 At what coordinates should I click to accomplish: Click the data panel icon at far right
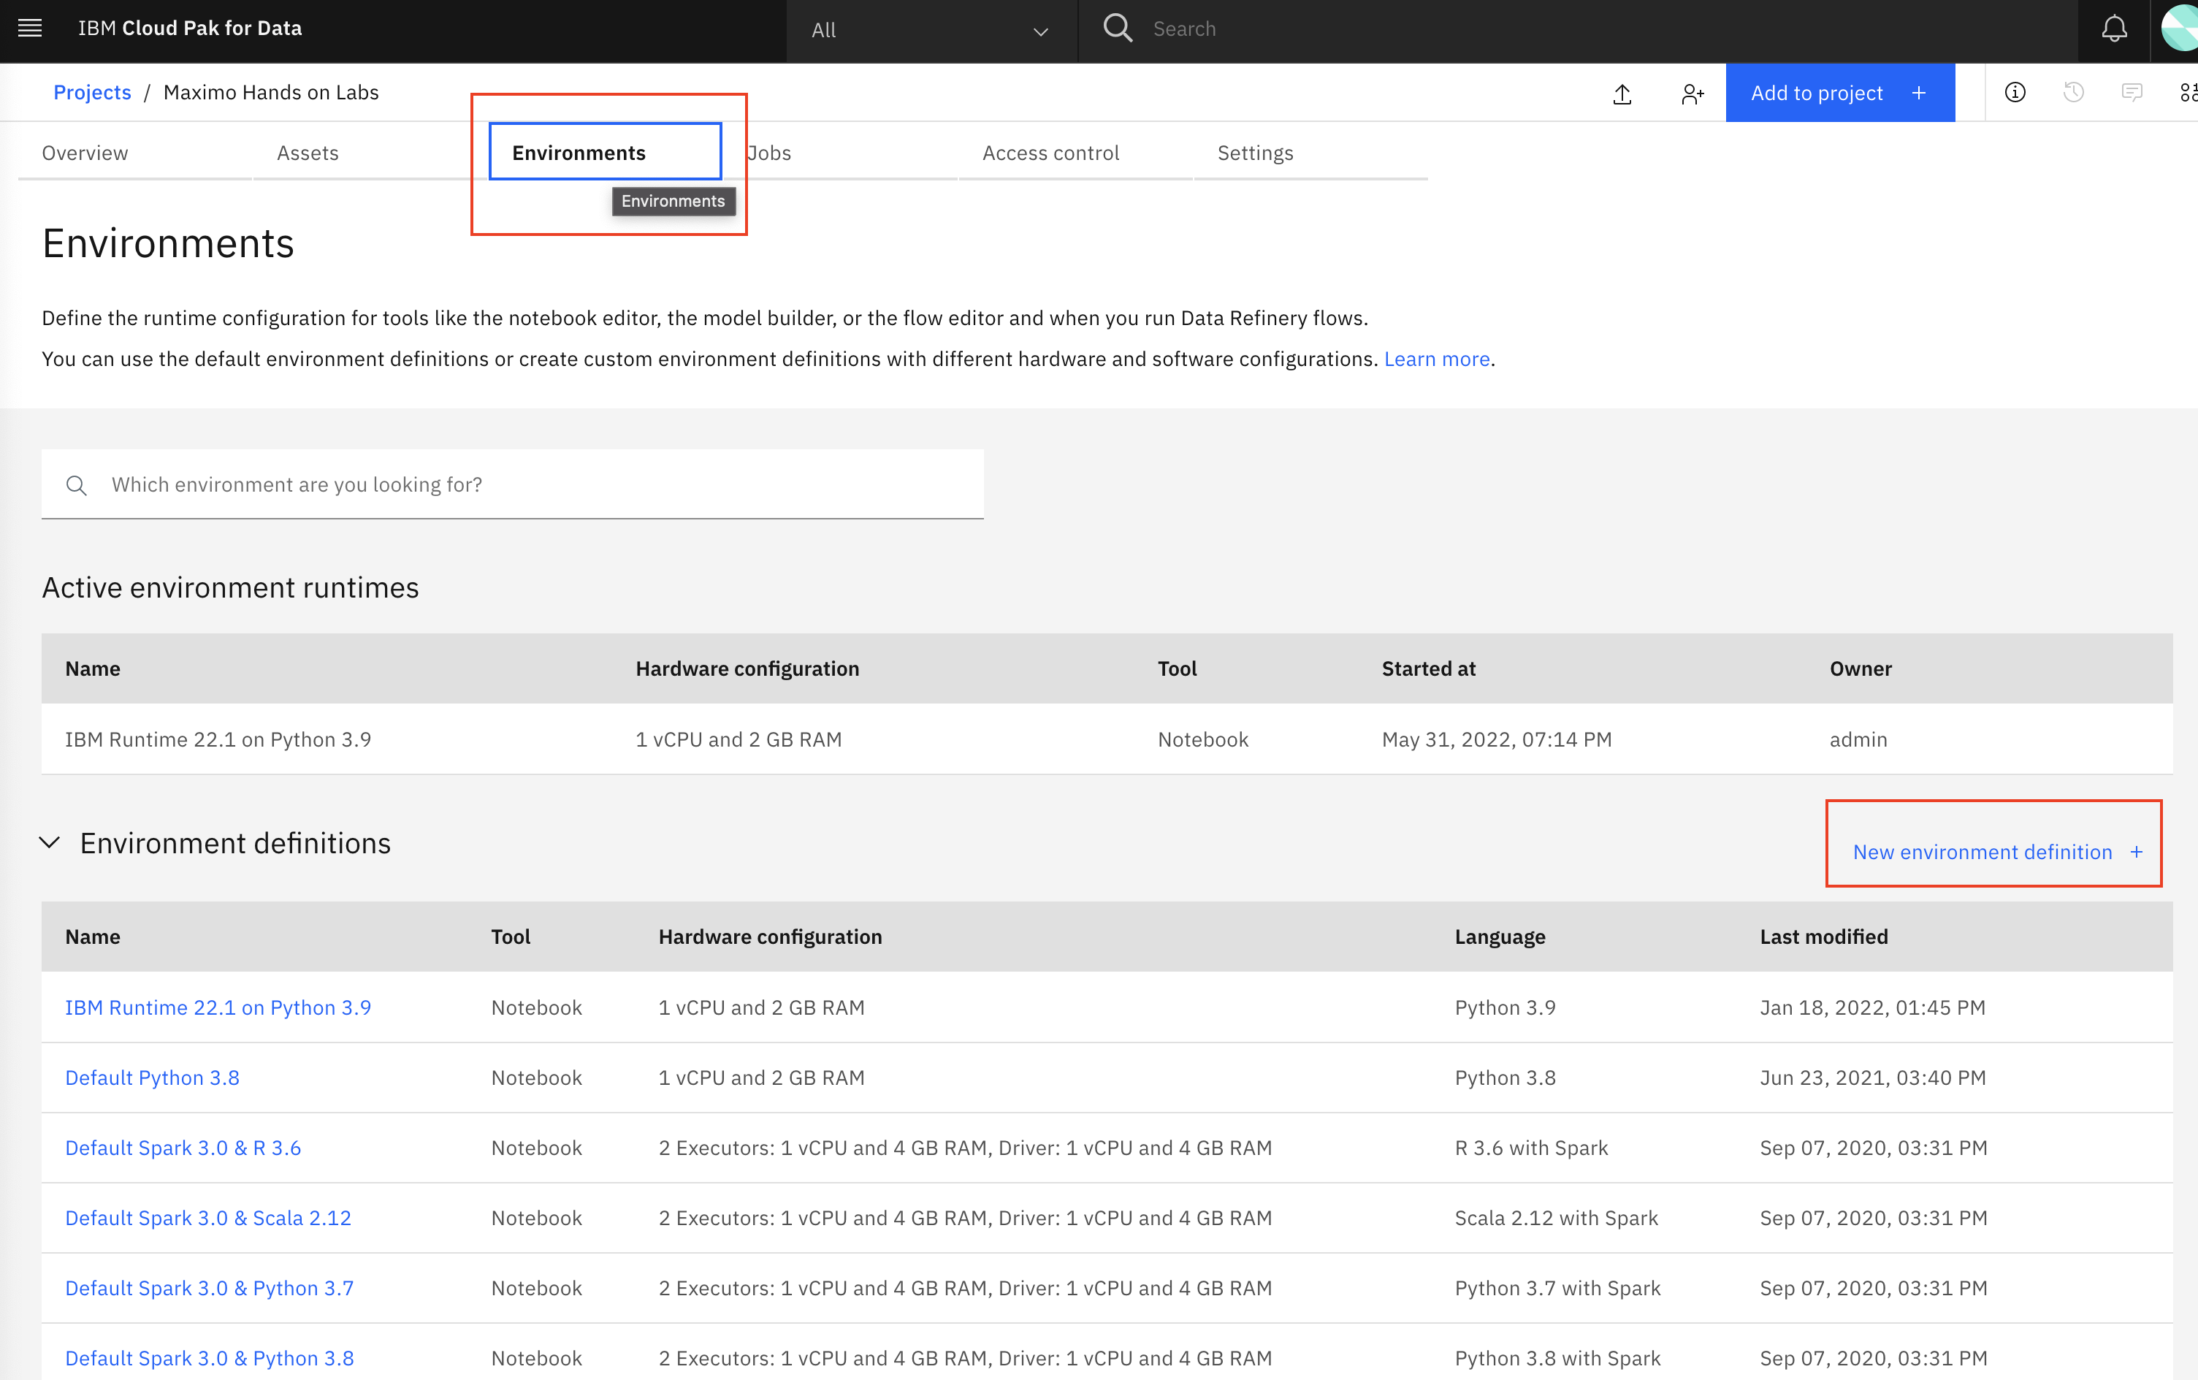2189,92
